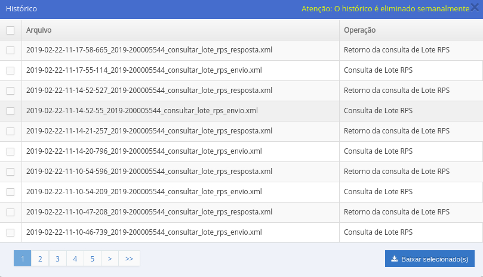483x277 pixels.
Task: Toggle the select-all checkbox in header
Action: tap(10, 30)
